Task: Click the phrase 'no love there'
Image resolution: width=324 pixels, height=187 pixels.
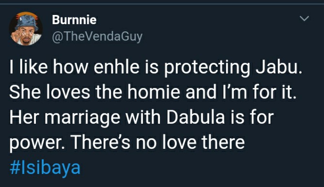Action: tap(190, 142)
